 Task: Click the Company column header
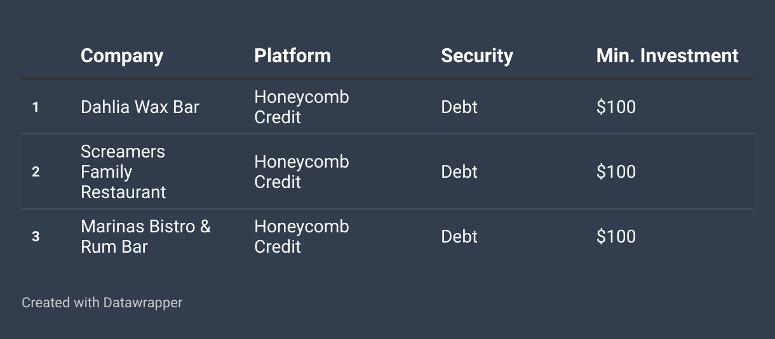click(x=122, y=56)
